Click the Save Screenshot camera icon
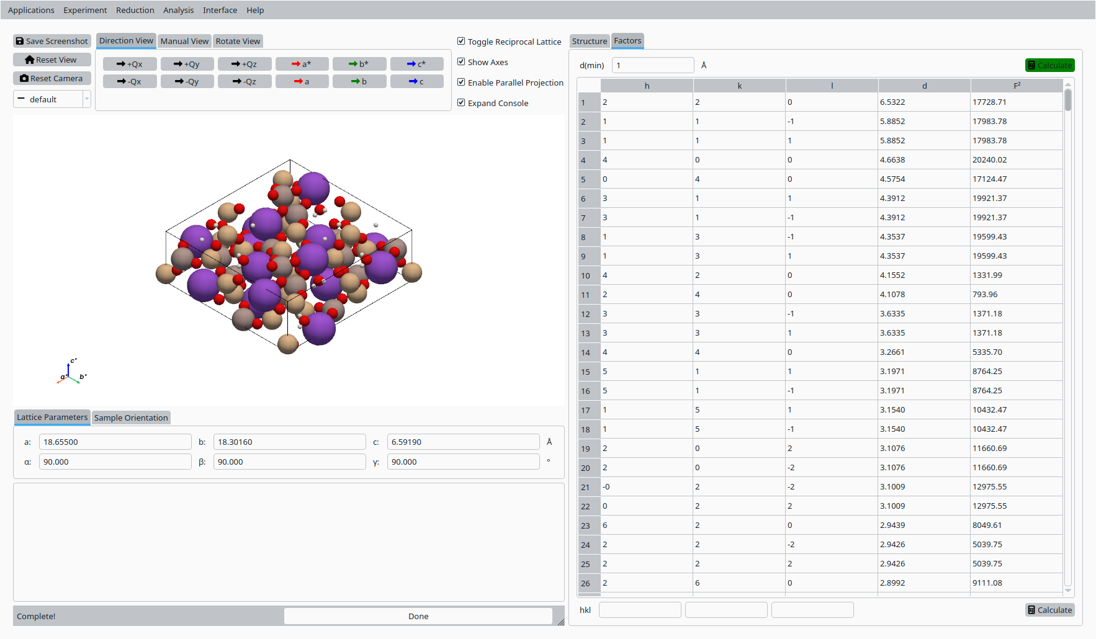This screenshot has width=1096, height=639. [x=20, y=40]
